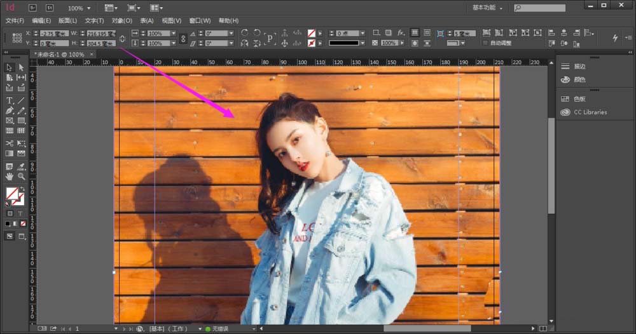The height and width of the screenshot is (334, 636).
Task: Open the 窗口(W) menu
Action: click(x=199, y=20)
